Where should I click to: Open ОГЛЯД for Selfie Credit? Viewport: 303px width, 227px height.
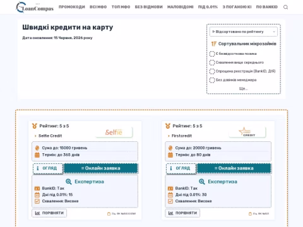[48, 168]
